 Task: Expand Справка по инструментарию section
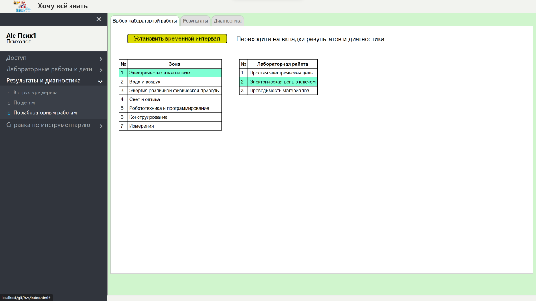click(x=54, y=125)
